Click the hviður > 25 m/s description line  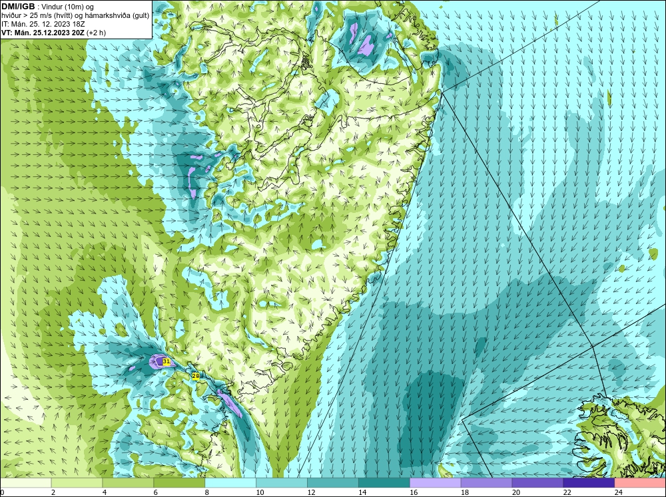tap(75, 16)
